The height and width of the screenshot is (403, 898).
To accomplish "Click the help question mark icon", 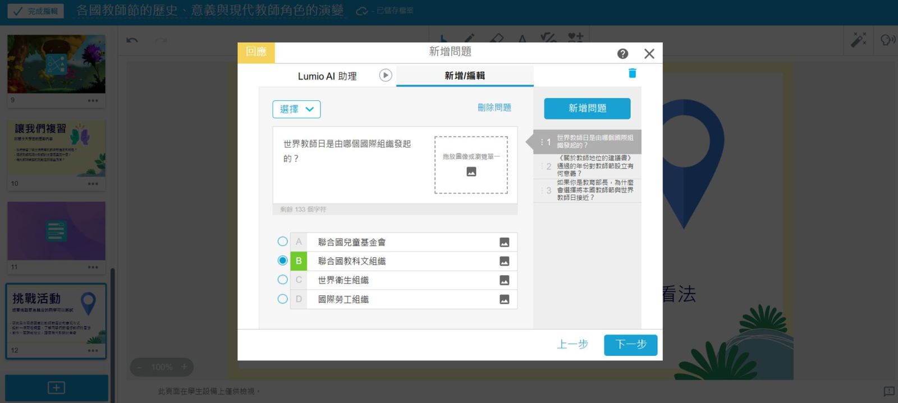I will [x=622, y=54].
